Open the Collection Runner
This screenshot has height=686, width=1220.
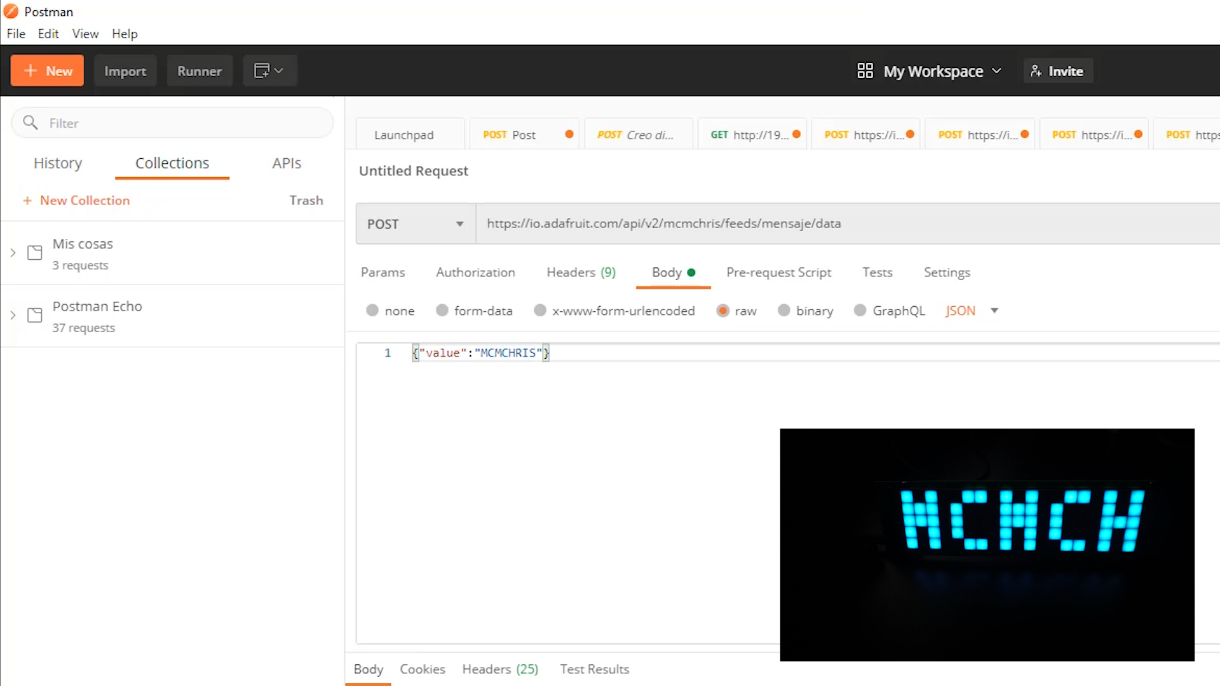click(200, 71)
